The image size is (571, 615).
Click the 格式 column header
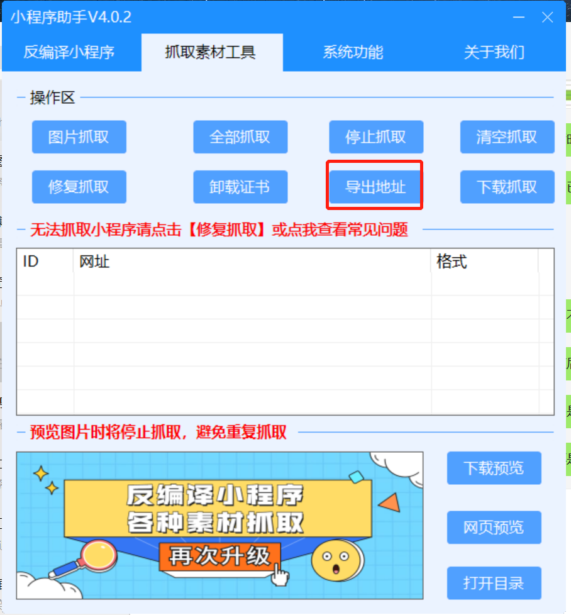(485, 261)
